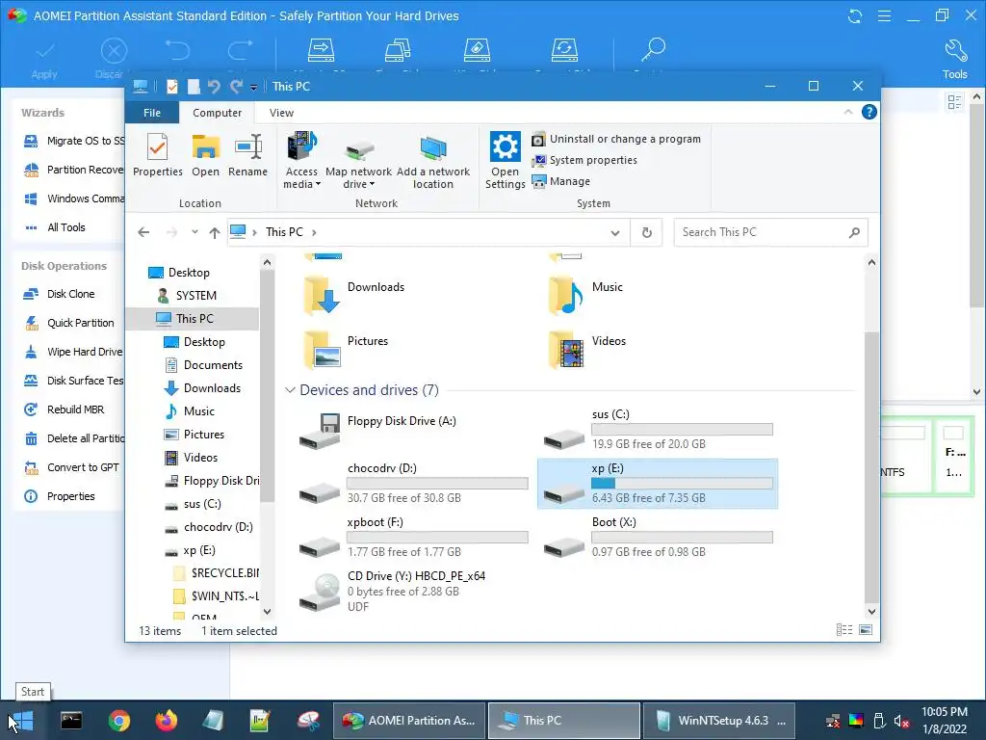Click Add a network location
986x740 pixels.
pos(432,161)
